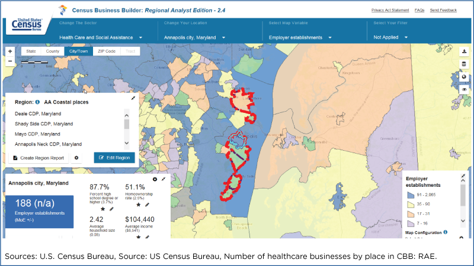
Task: Open Not Applied filter dropdown
Action: coord(390,37)
